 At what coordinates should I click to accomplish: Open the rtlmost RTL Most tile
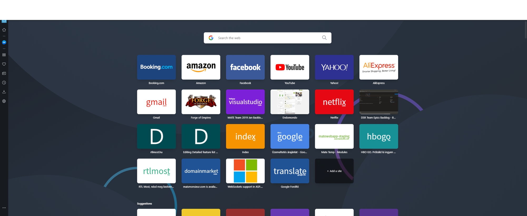pos(156,171)
